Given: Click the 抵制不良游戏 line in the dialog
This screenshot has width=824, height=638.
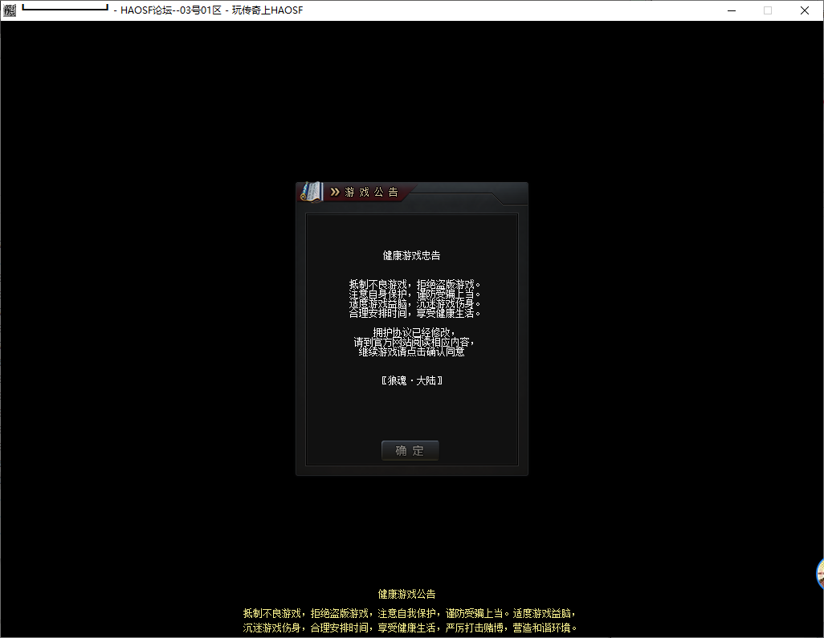Looking at the screenshot, I should 414,284.
